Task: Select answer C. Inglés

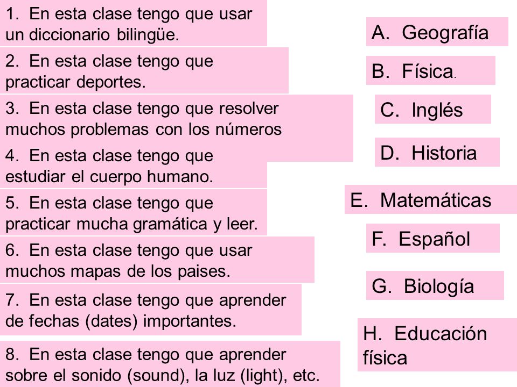Action: click(432, 109)
